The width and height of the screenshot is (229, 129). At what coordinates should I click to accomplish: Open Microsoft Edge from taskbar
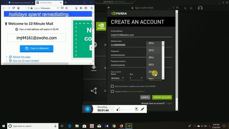(x=70, y=126)
